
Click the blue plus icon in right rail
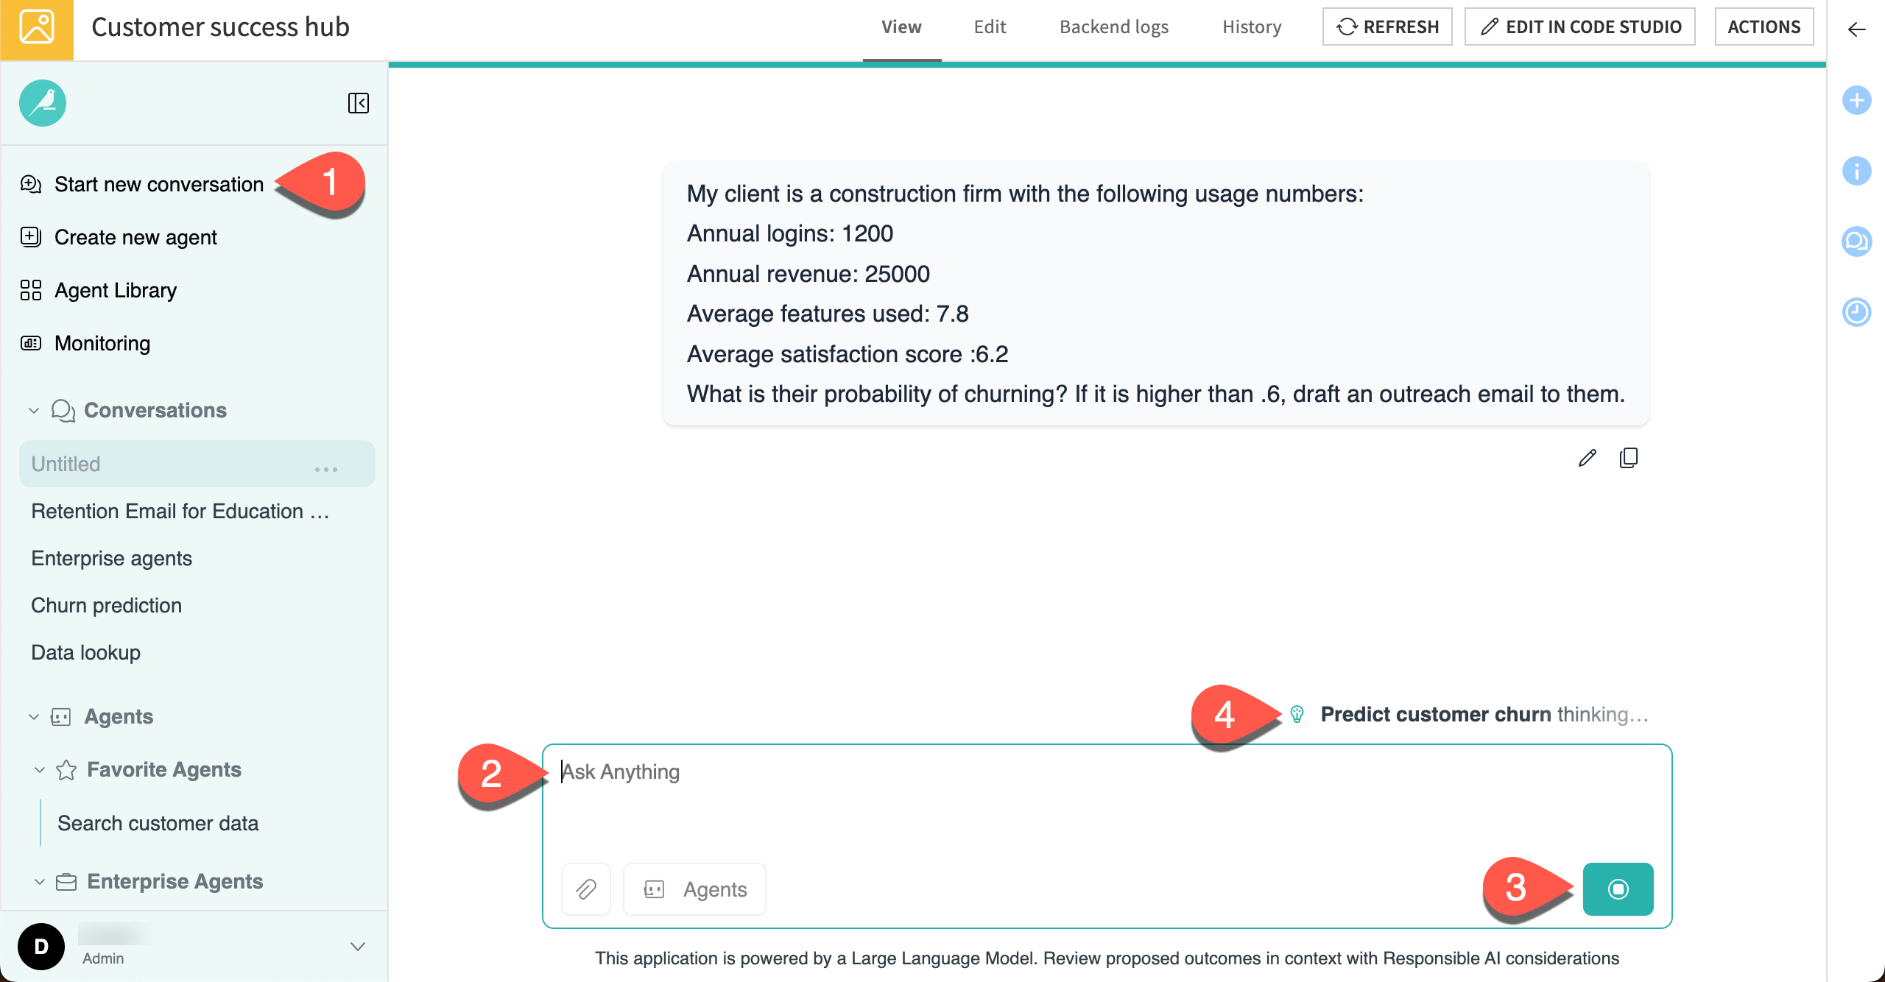[x=1856, y=100]
